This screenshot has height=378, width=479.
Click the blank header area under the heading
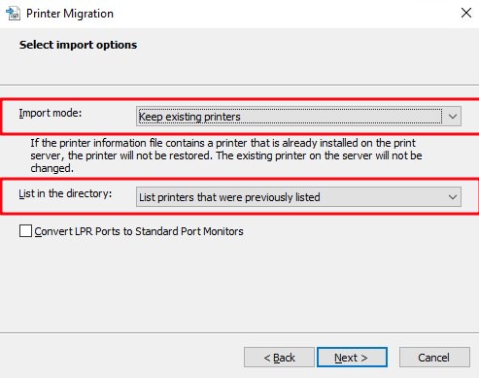click(x=239, y=68)
